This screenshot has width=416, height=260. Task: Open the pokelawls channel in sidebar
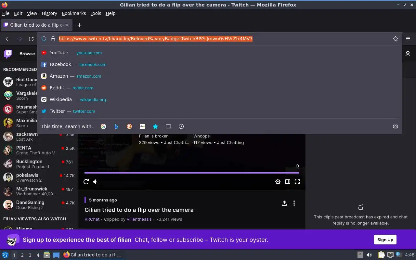coord(39,177)
